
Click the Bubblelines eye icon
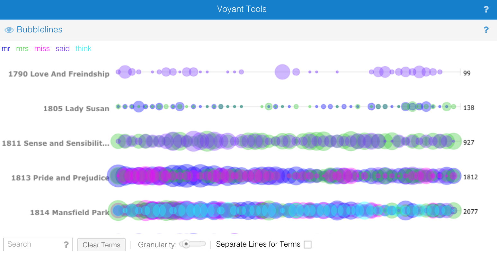(x=9, y=30)
